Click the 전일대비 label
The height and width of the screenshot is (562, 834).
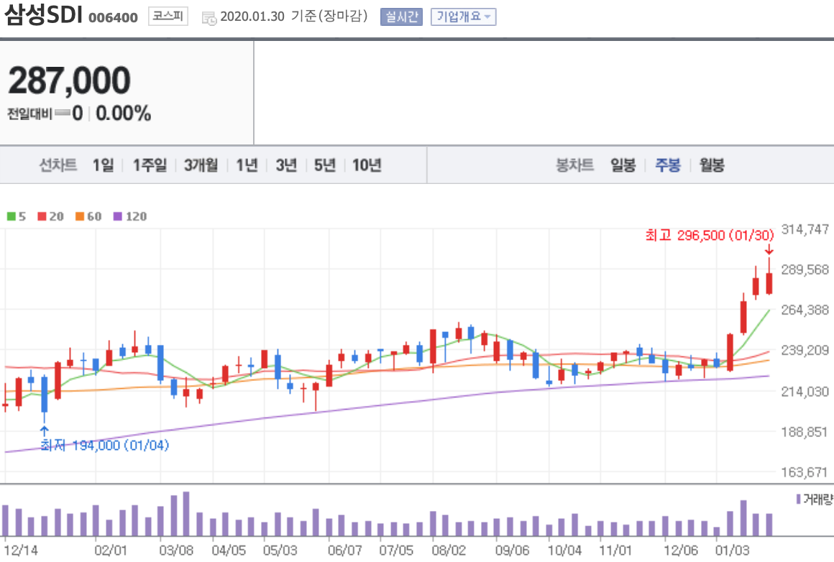[29, 114]
